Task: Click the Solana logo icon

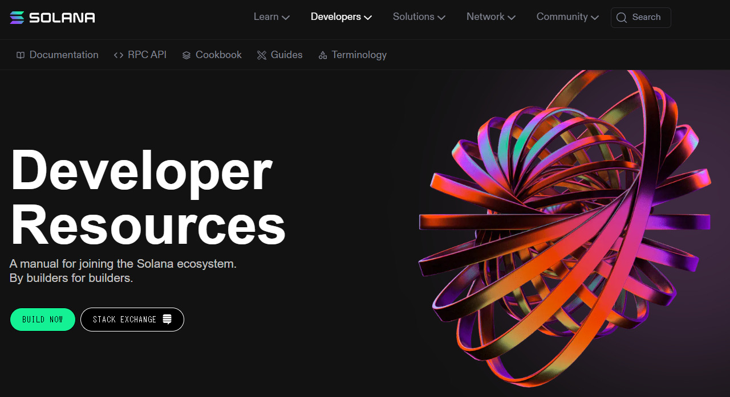Action: click(x=17, y=18)
